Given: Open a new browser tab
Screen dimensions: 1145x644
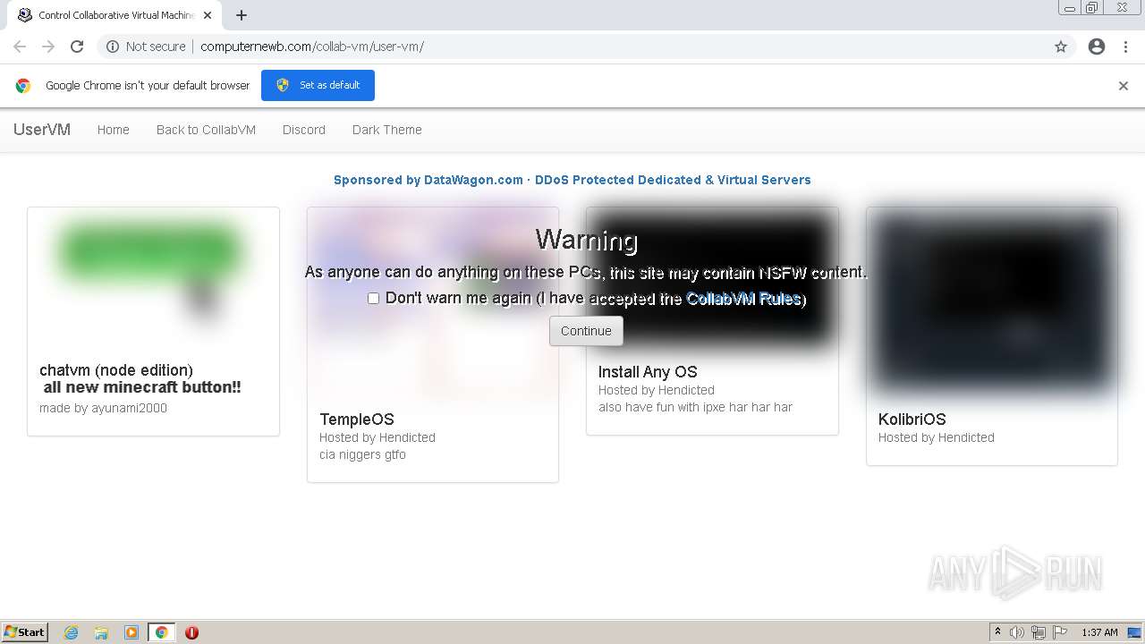Looking at the screenshot, I should click(242, 15).
